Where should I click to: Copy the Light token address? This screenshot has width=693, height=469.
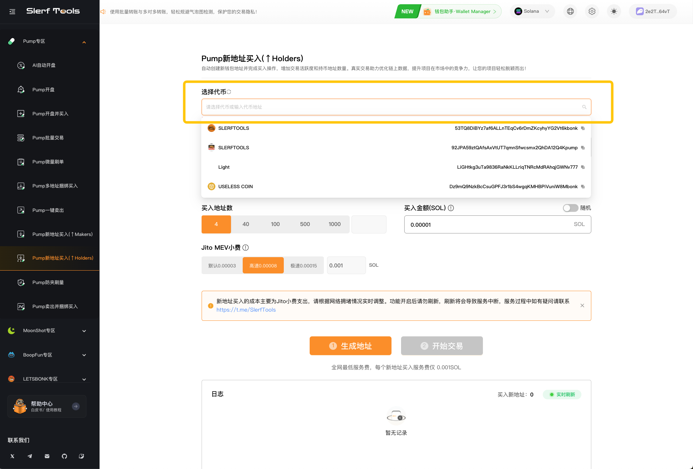583,167
